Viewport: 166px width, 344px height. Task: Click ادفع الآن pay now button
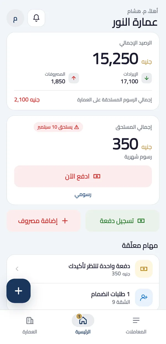pyautogui.click(x=83, y=176)
